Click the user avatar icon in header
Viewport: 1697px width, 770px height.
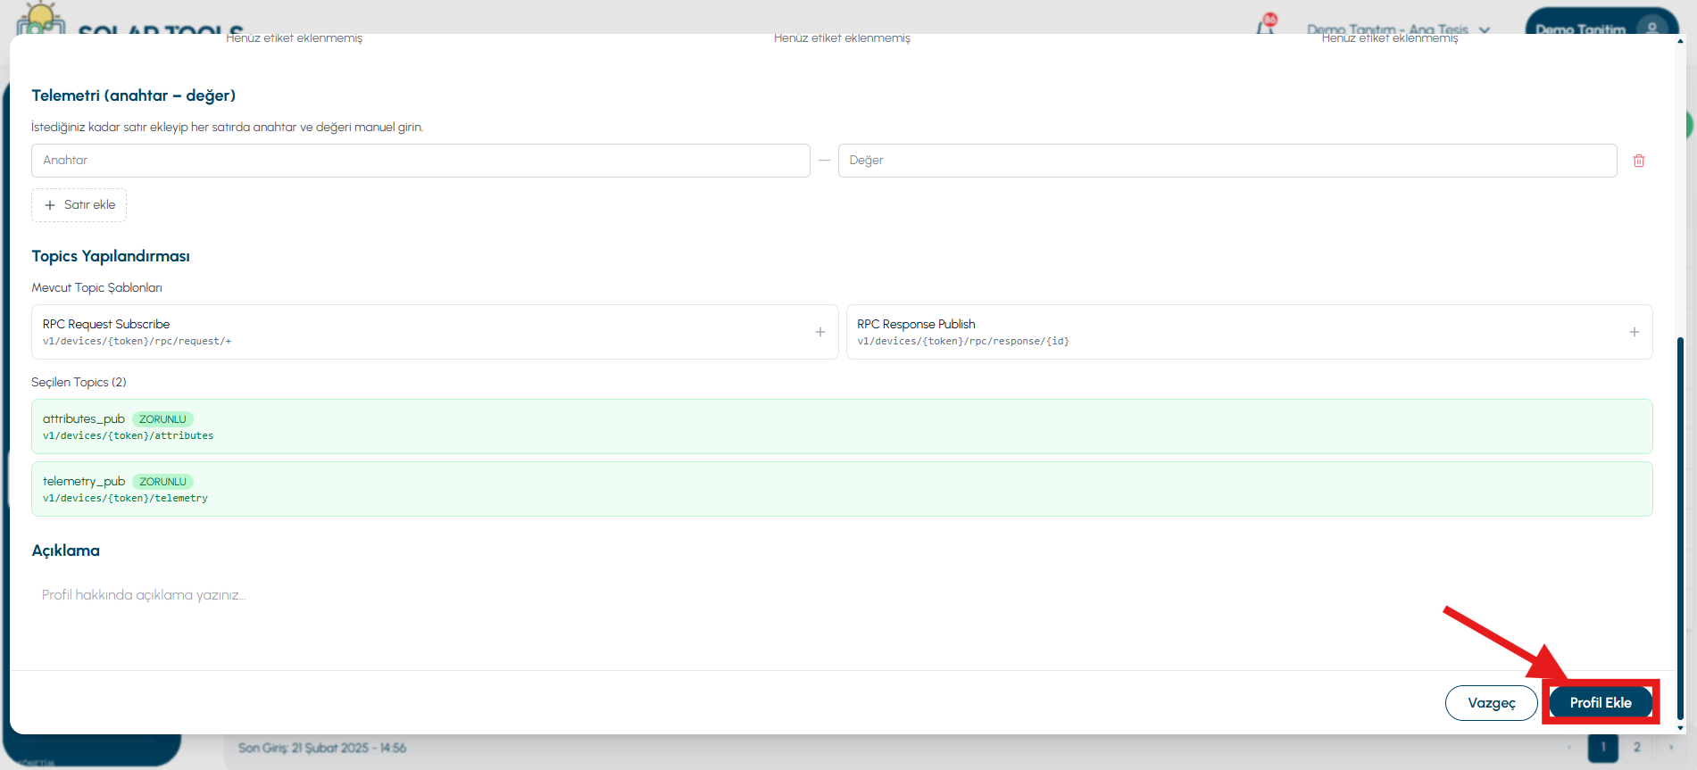tap(1652, 28)
